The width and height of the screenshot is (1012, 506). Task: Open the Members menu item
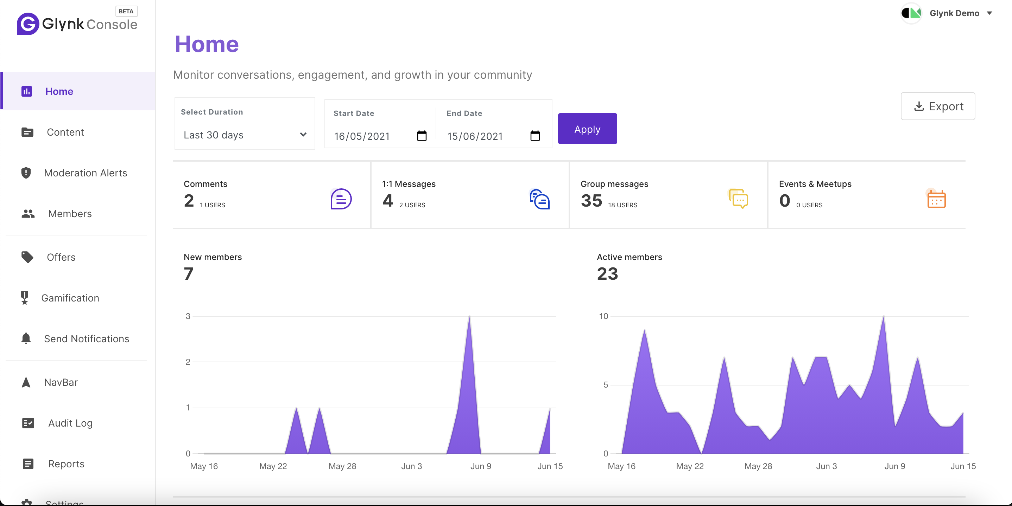70,214
